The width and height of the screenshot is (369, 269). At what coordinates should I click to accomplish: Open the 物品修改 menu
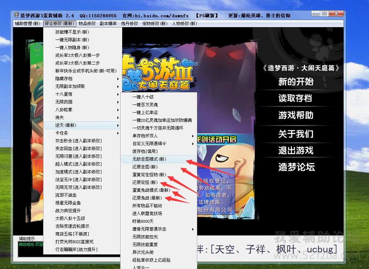point(87,24)
